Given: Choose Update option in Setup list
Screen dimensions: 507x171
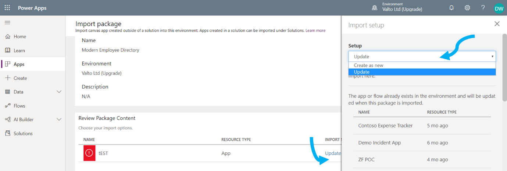Looking at the screenshot, I should click(x=422, y=72).
